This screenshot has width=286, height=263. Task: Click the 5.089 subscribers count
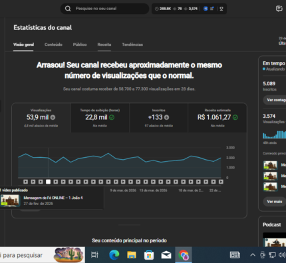coord(269,84)
